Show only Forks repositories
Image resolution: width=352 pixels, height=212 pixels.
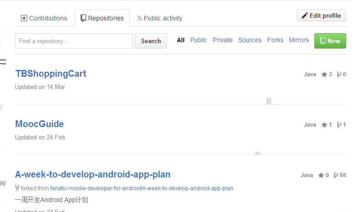pyautogui.click(x=275, y=40)
